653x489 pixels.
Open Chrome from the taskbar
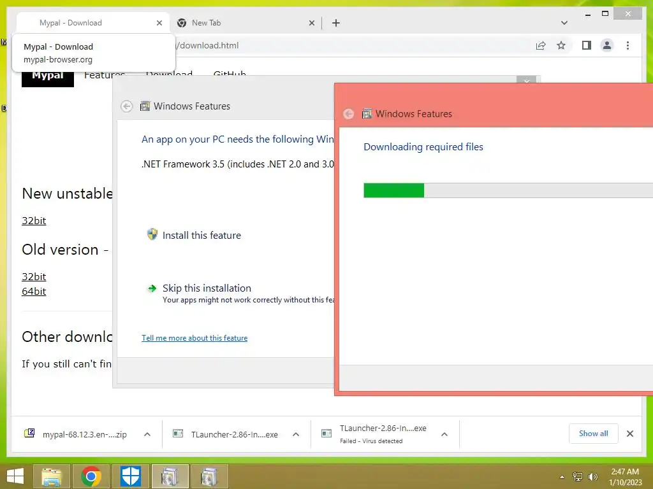click(91, 476)
